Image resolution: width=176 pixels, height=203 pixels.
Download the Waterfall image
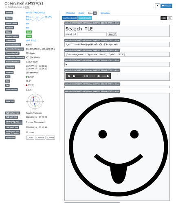tap(40, 138)
